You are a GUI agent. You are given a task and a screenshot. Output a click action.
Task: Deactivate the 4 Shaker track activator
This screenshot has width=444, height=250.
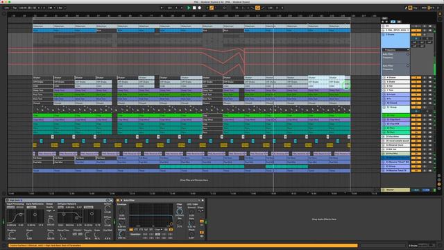click(416, 77)
